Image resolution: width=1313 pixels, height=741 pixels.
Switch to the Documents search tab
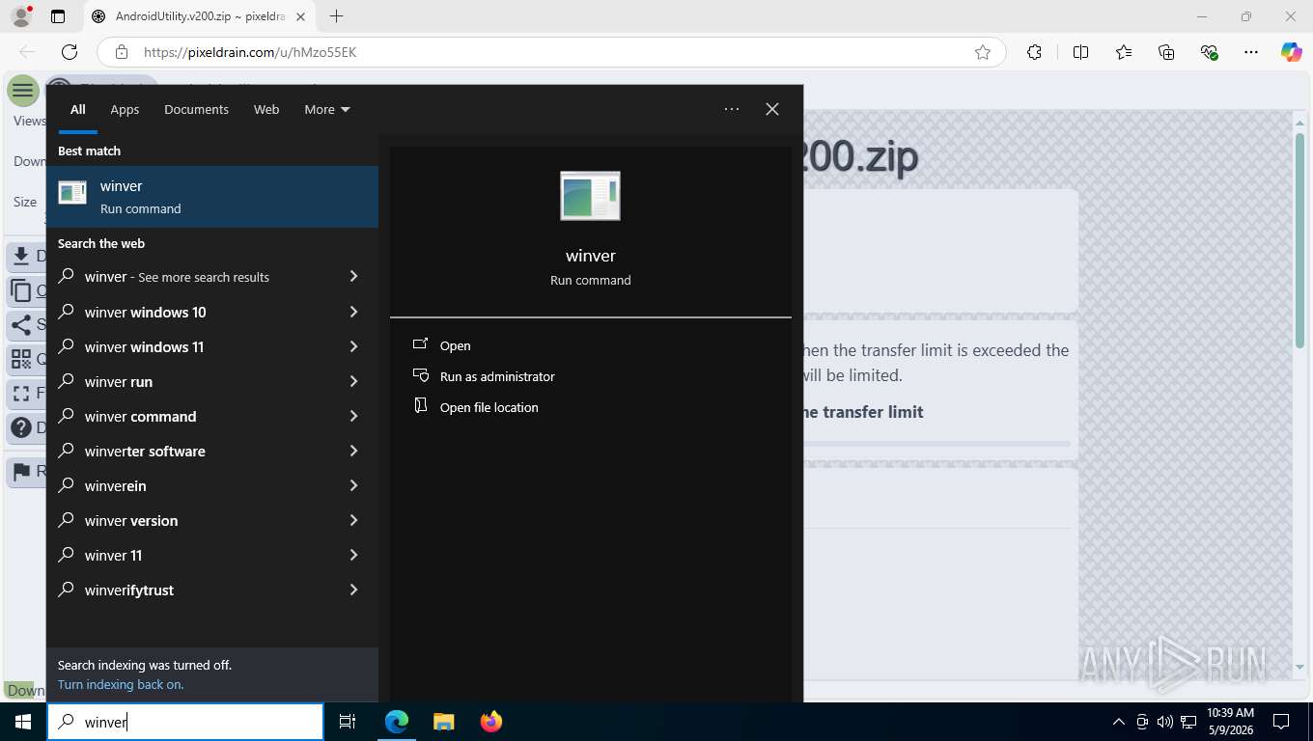pos(196,109)
